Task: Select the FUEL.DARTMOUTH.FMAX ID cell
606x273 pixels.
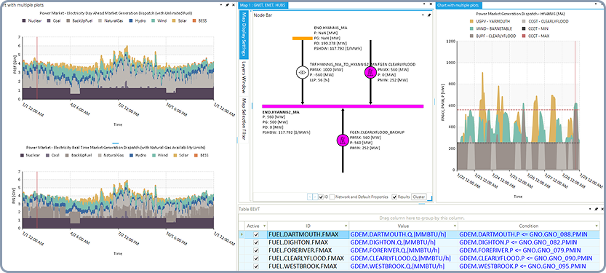Action: [308, 234]
